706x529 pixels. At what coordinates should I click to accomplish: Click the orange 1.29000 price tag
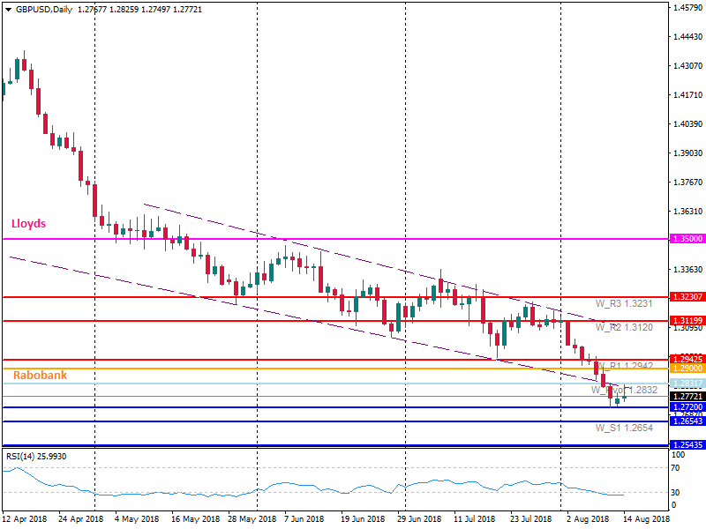tap(686, 369)
